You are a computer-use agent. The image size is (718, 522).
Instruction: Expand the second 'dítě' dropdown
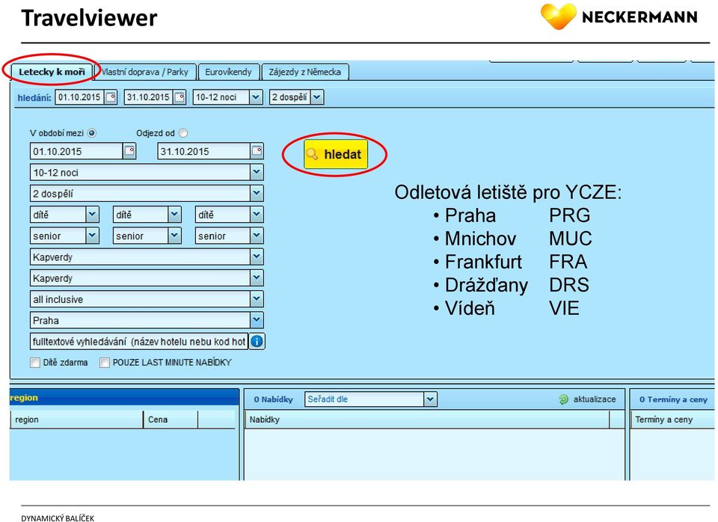(x=174, y=215)
